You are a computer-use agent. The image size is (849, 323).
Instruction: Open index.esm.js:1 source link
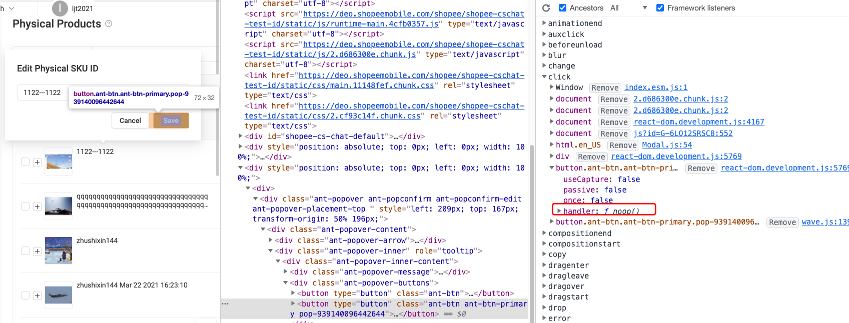coord(656,87)
